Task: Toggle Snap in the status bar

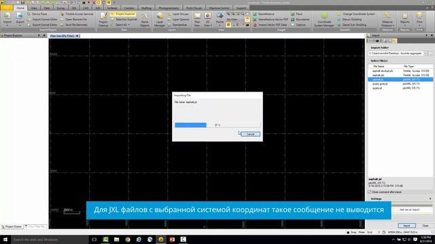Action: coord(352,232)
